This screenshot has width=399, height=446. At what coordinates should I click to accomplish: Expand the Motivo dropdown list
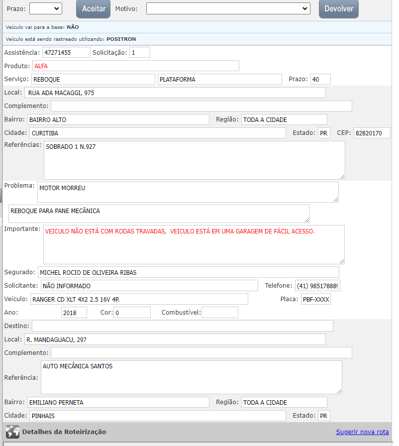pos(228,8)
